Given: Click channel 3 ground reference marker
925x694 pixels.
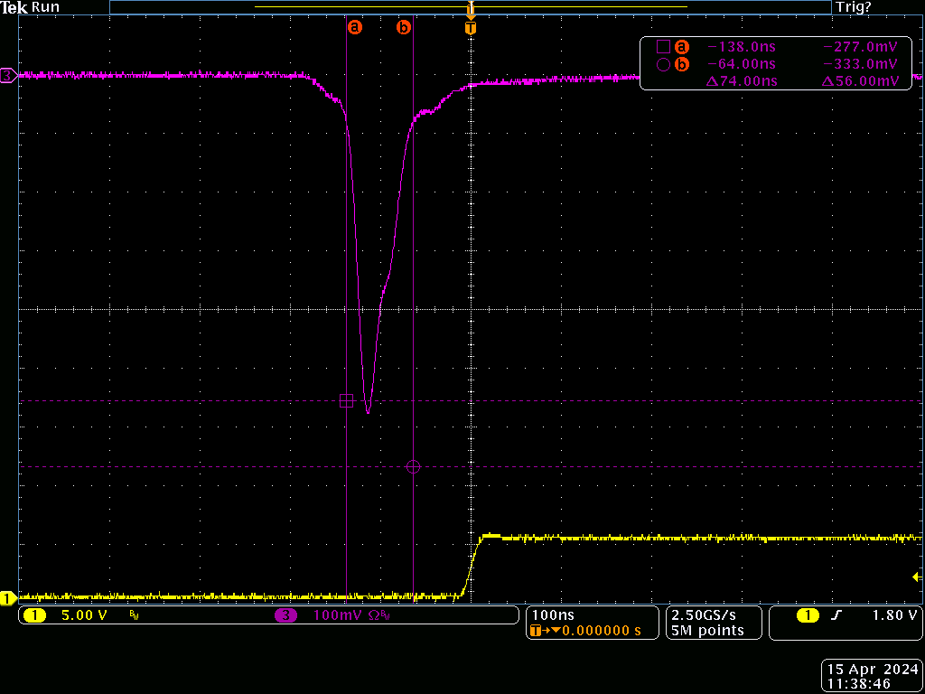Looking at the screenshot, I should [7, 76].
